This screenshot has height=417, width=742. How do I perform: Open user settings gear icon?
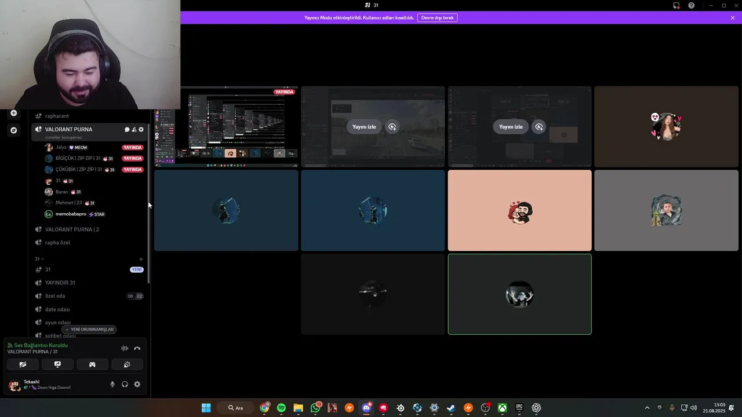137,384
